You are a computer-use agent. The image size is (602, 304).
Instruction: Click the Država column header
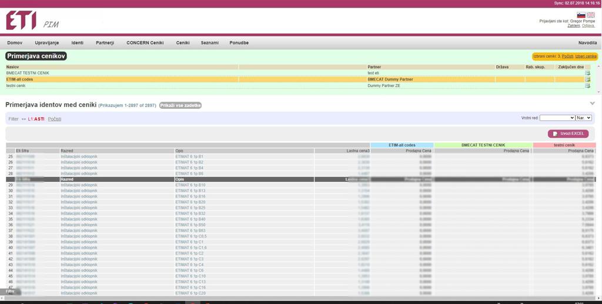point(510,67)
